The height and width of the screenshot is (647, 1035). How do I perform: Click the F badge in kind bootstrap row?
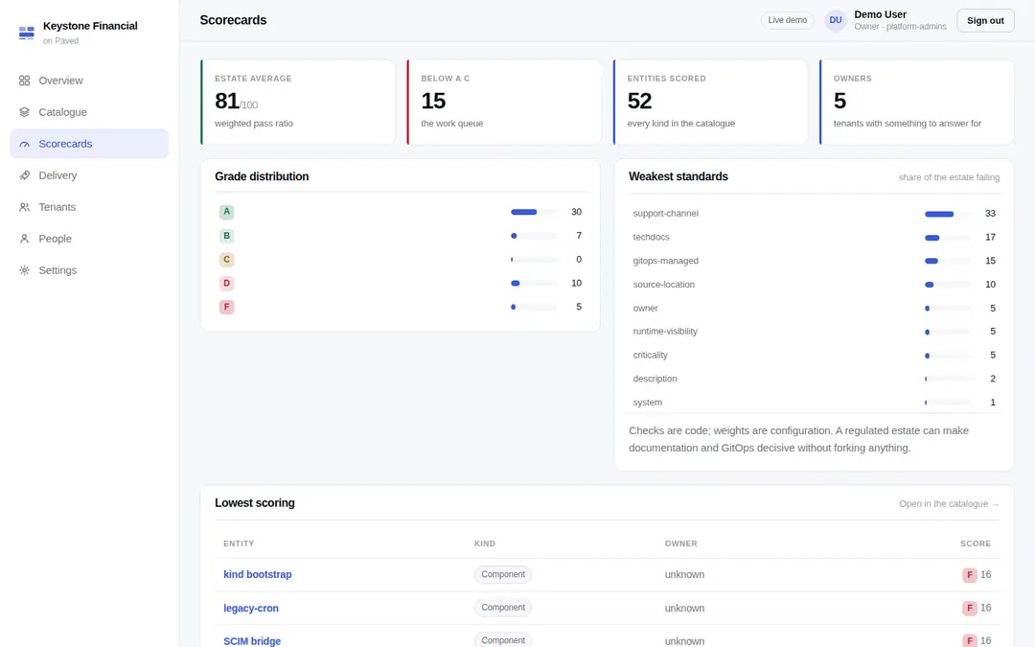(969, 575)
